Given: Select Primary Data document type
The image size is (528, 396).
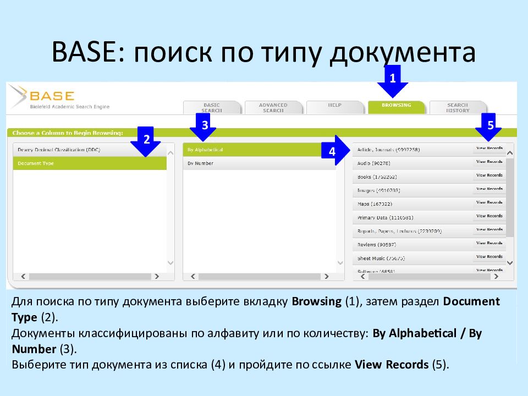Looking at the screenshot, I should tap(413, 218).
